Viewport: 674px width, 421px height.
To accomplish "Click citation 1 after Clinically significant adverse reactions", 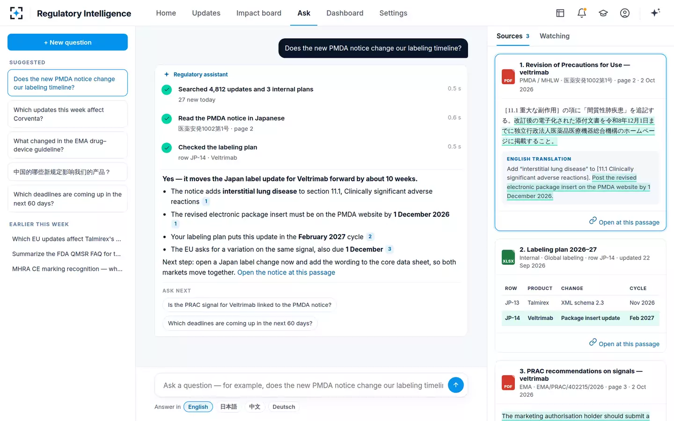I will coord(206,202).
